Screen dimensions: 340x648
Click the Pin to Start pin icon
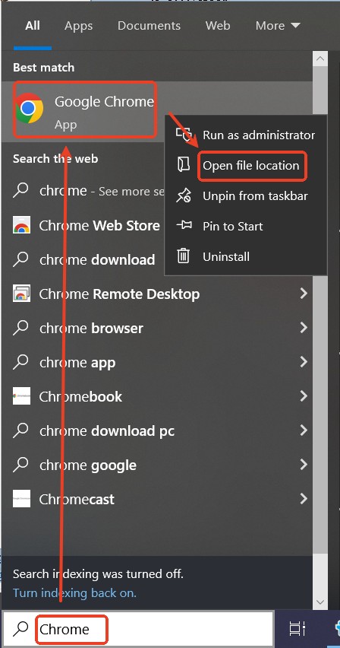pyautogui.click(x=184, y=226)
